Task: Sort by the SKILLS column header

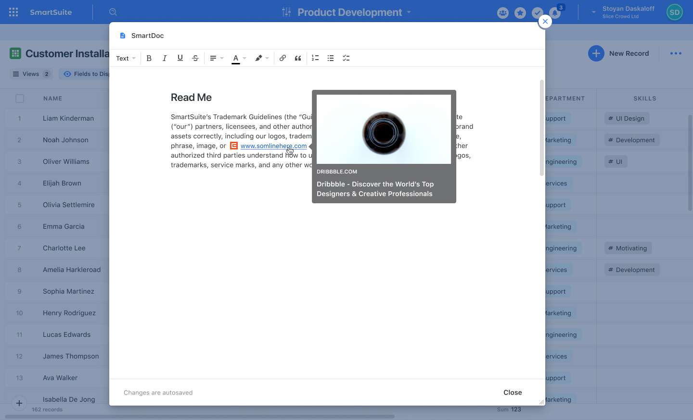Action: click(644, 99)
